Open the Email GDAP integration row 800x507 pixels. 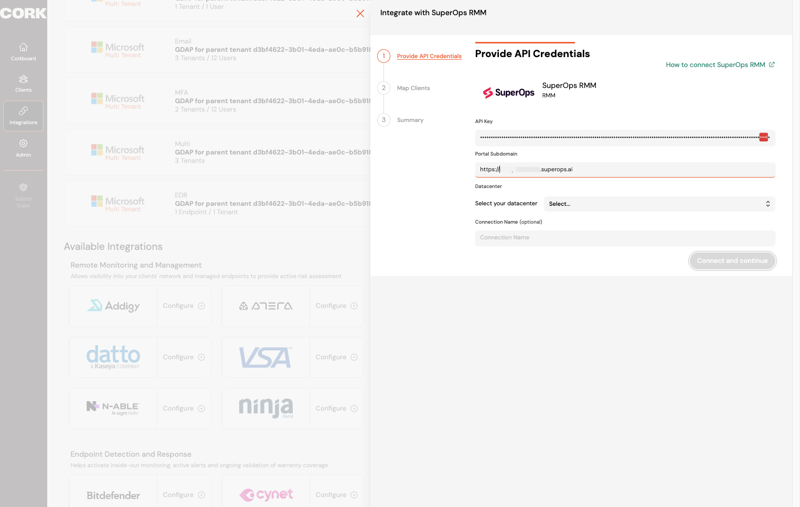coord(217,50)
